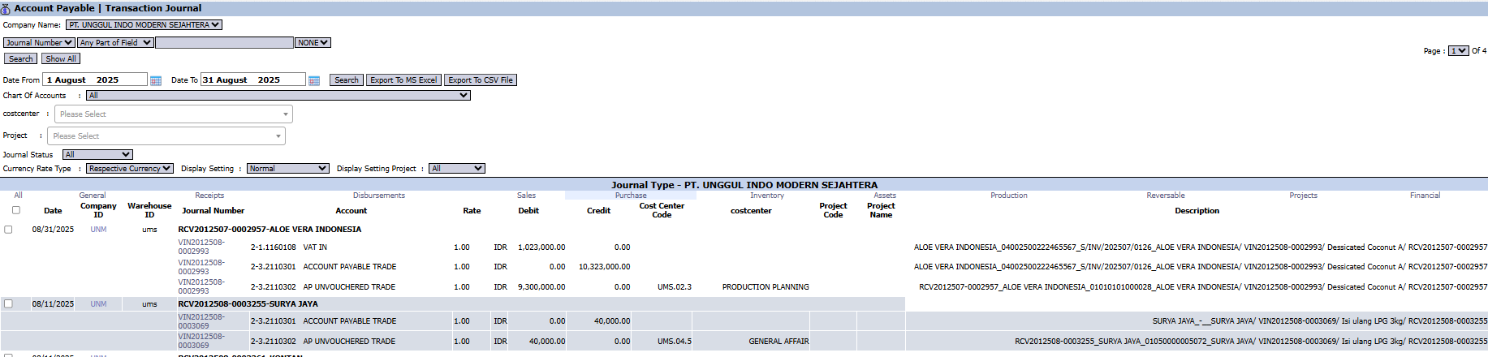Screen dimensions: 1488x357
Task: Expand the Company Name dropdown
Action: 144,25
